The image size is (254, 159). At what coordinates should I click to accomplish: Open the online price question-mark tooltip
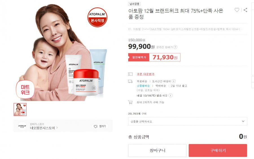tap(175, 47)
